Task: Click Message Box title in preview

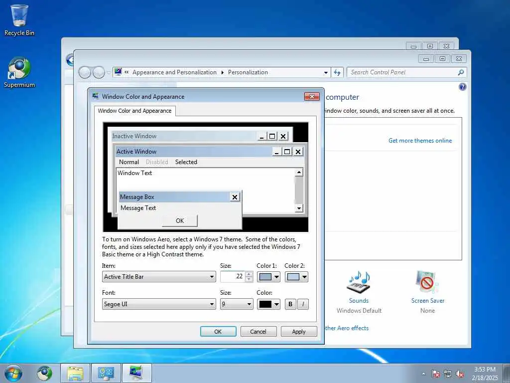Action: pyautogui.click(x=137, y=196)
